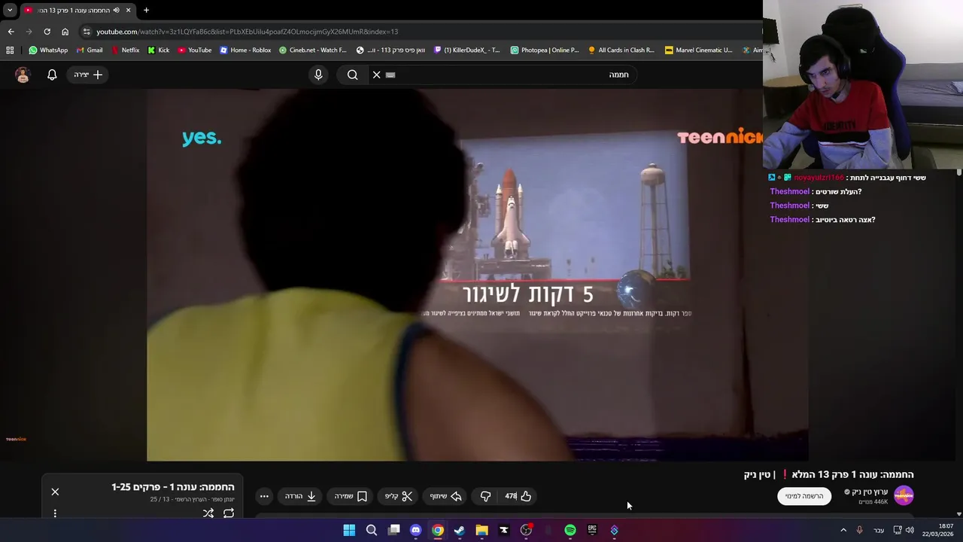963x542 pixels.
Task: Close the YouTube browser tab
Action: click(x=128, y=10)
